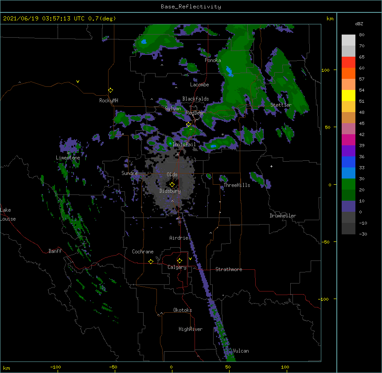
Task: Select the light blue 30-33 dBZ swatch
Action: (x=348, y=173)
